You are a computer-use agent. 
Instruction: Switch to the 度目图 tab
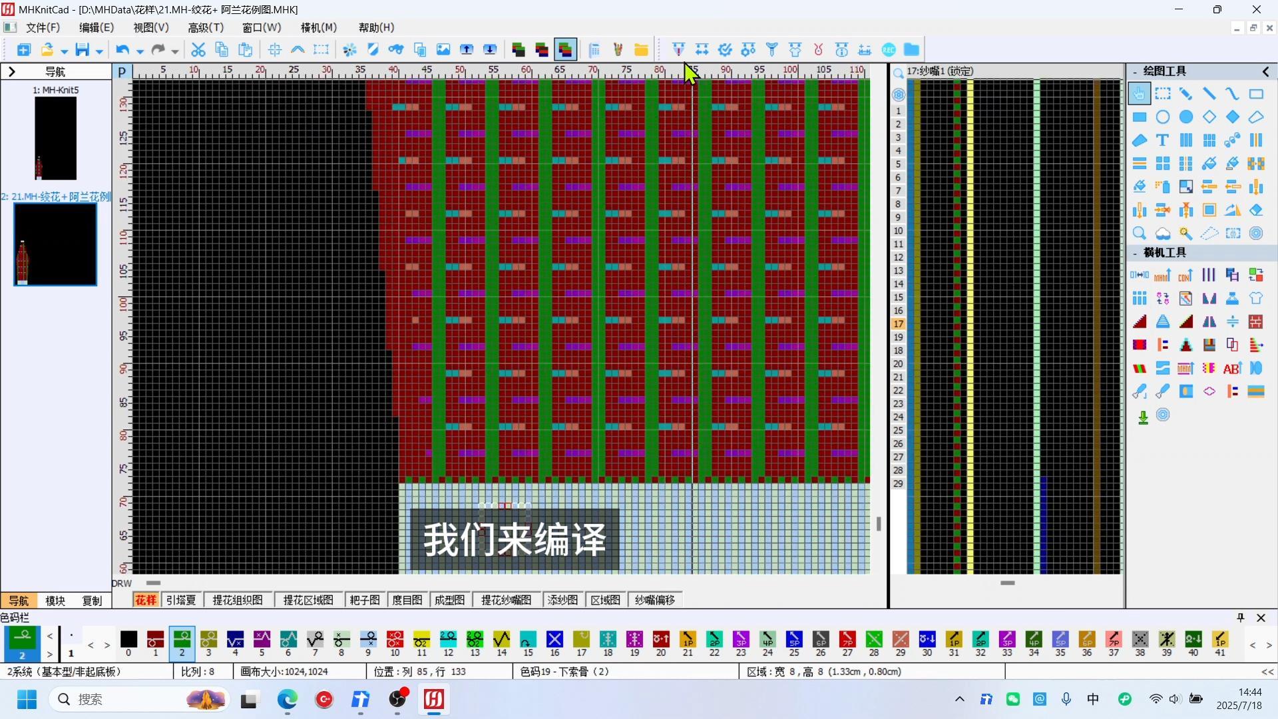point(407,600)
